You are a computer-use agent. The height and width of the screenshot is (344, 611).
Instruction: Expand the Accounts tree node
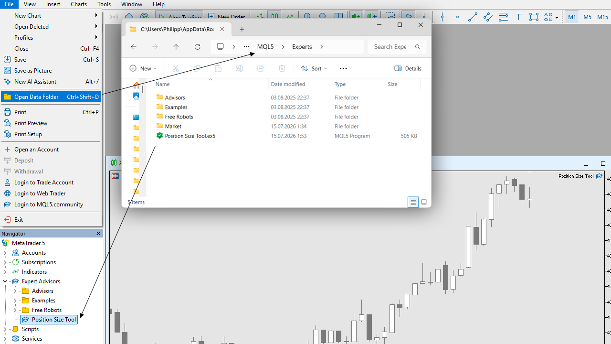click(5, 253)
